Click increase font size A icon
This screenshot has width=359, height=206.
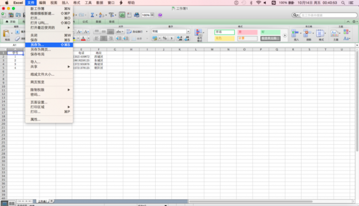coord(79,31)
